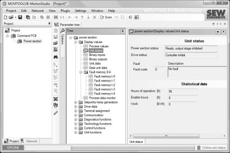This screenshot has width=230, height=153.
Task: Select Fault memory t-3 entry
Action: pyautogui.click(x=105, y=89)
